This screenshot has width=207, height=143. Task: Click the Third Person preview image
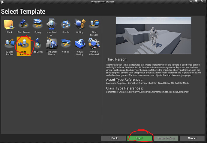[x=153, y=36]
